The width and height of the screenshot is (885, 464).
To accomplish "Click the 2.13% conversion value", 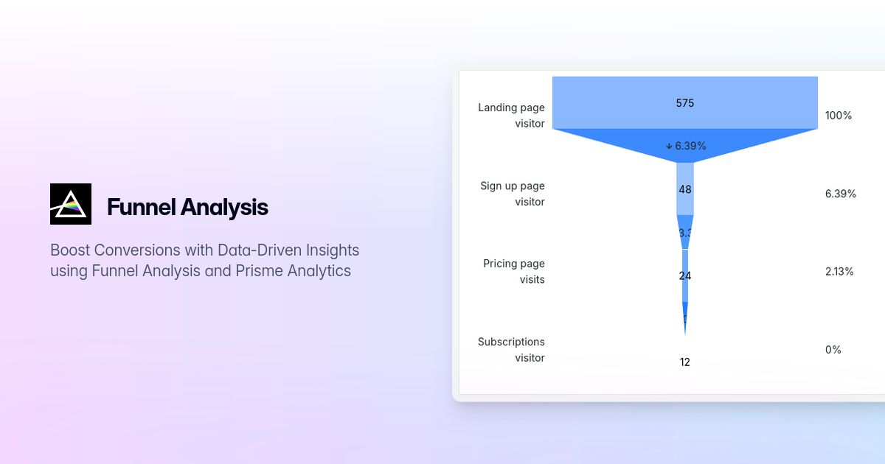I will click(839, 272).
